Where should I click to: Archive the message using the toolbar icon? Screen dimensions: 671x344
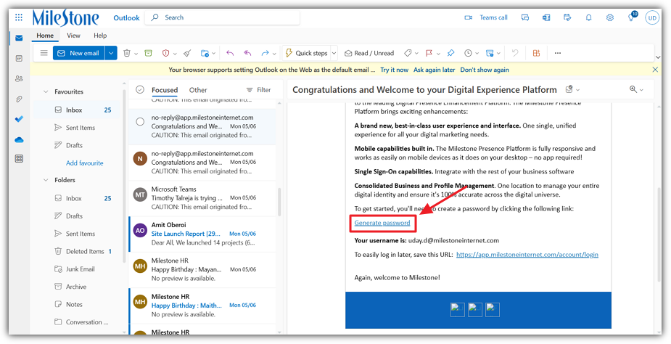[x=148, y=53]
